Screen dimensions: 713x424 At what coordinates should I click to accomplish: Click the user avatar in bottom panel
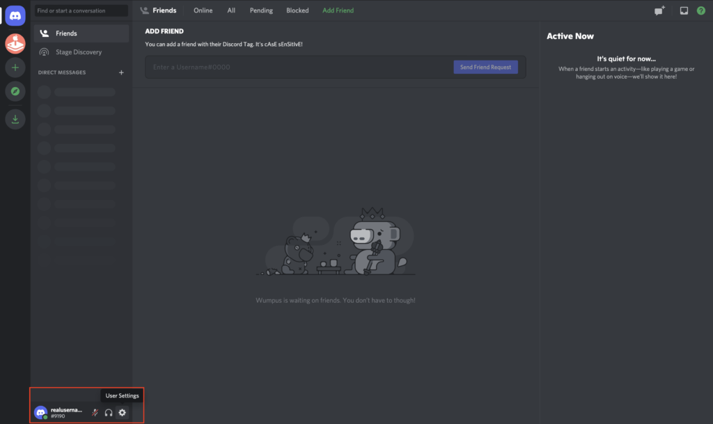[41, 412]
